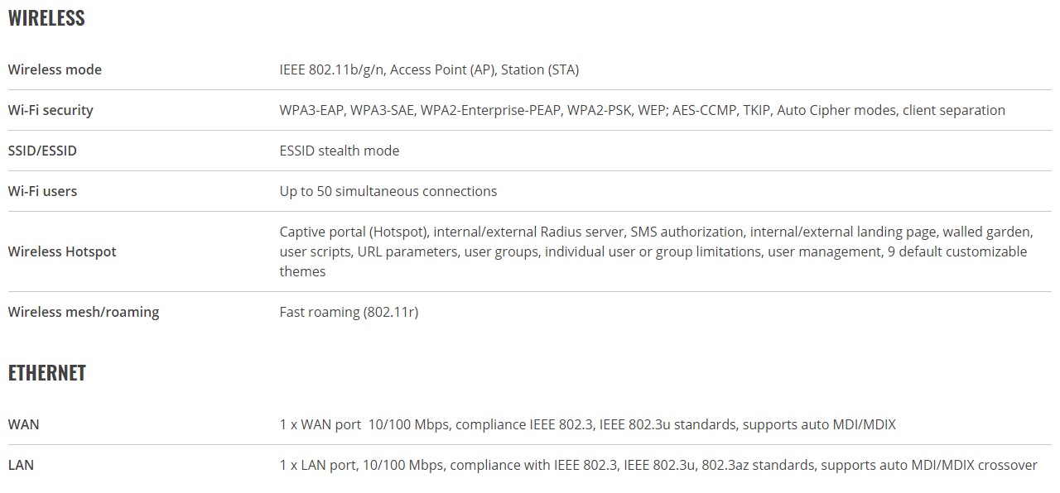Select the Wireless Hotspot row label
This screenshot has height=493, width=1060.
(x=62, y=251)
